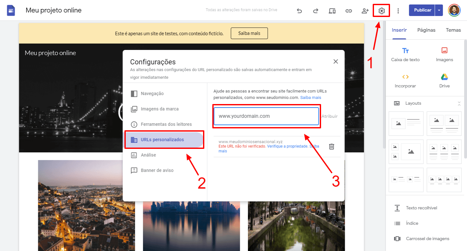Open the device preview icon

[332, 10]
